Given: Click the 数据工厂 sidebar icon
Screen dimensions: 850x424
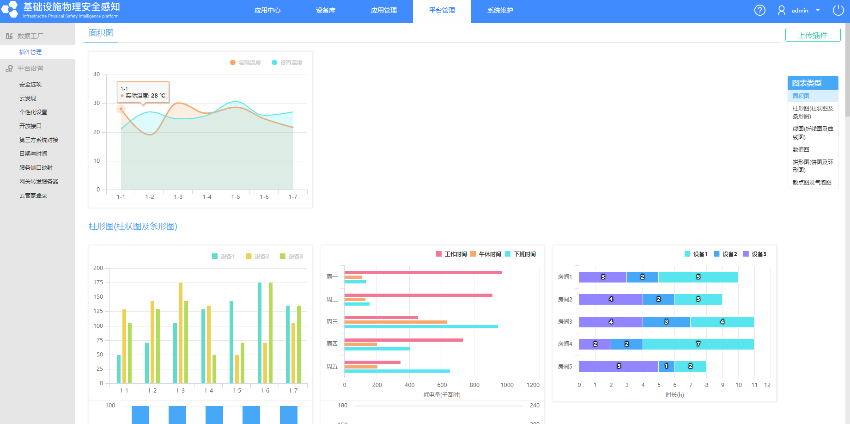Looking at the screenshot, I should click(x=9, y=36).
